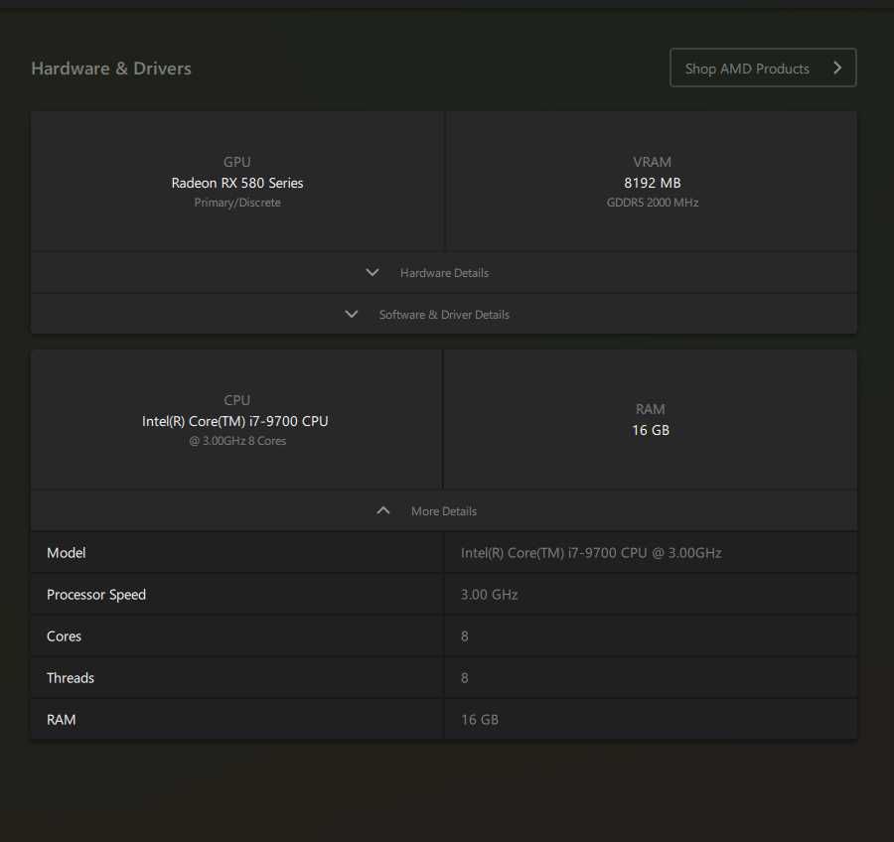Click the Threads value 8
894x842 pixels.
[465, 678]
